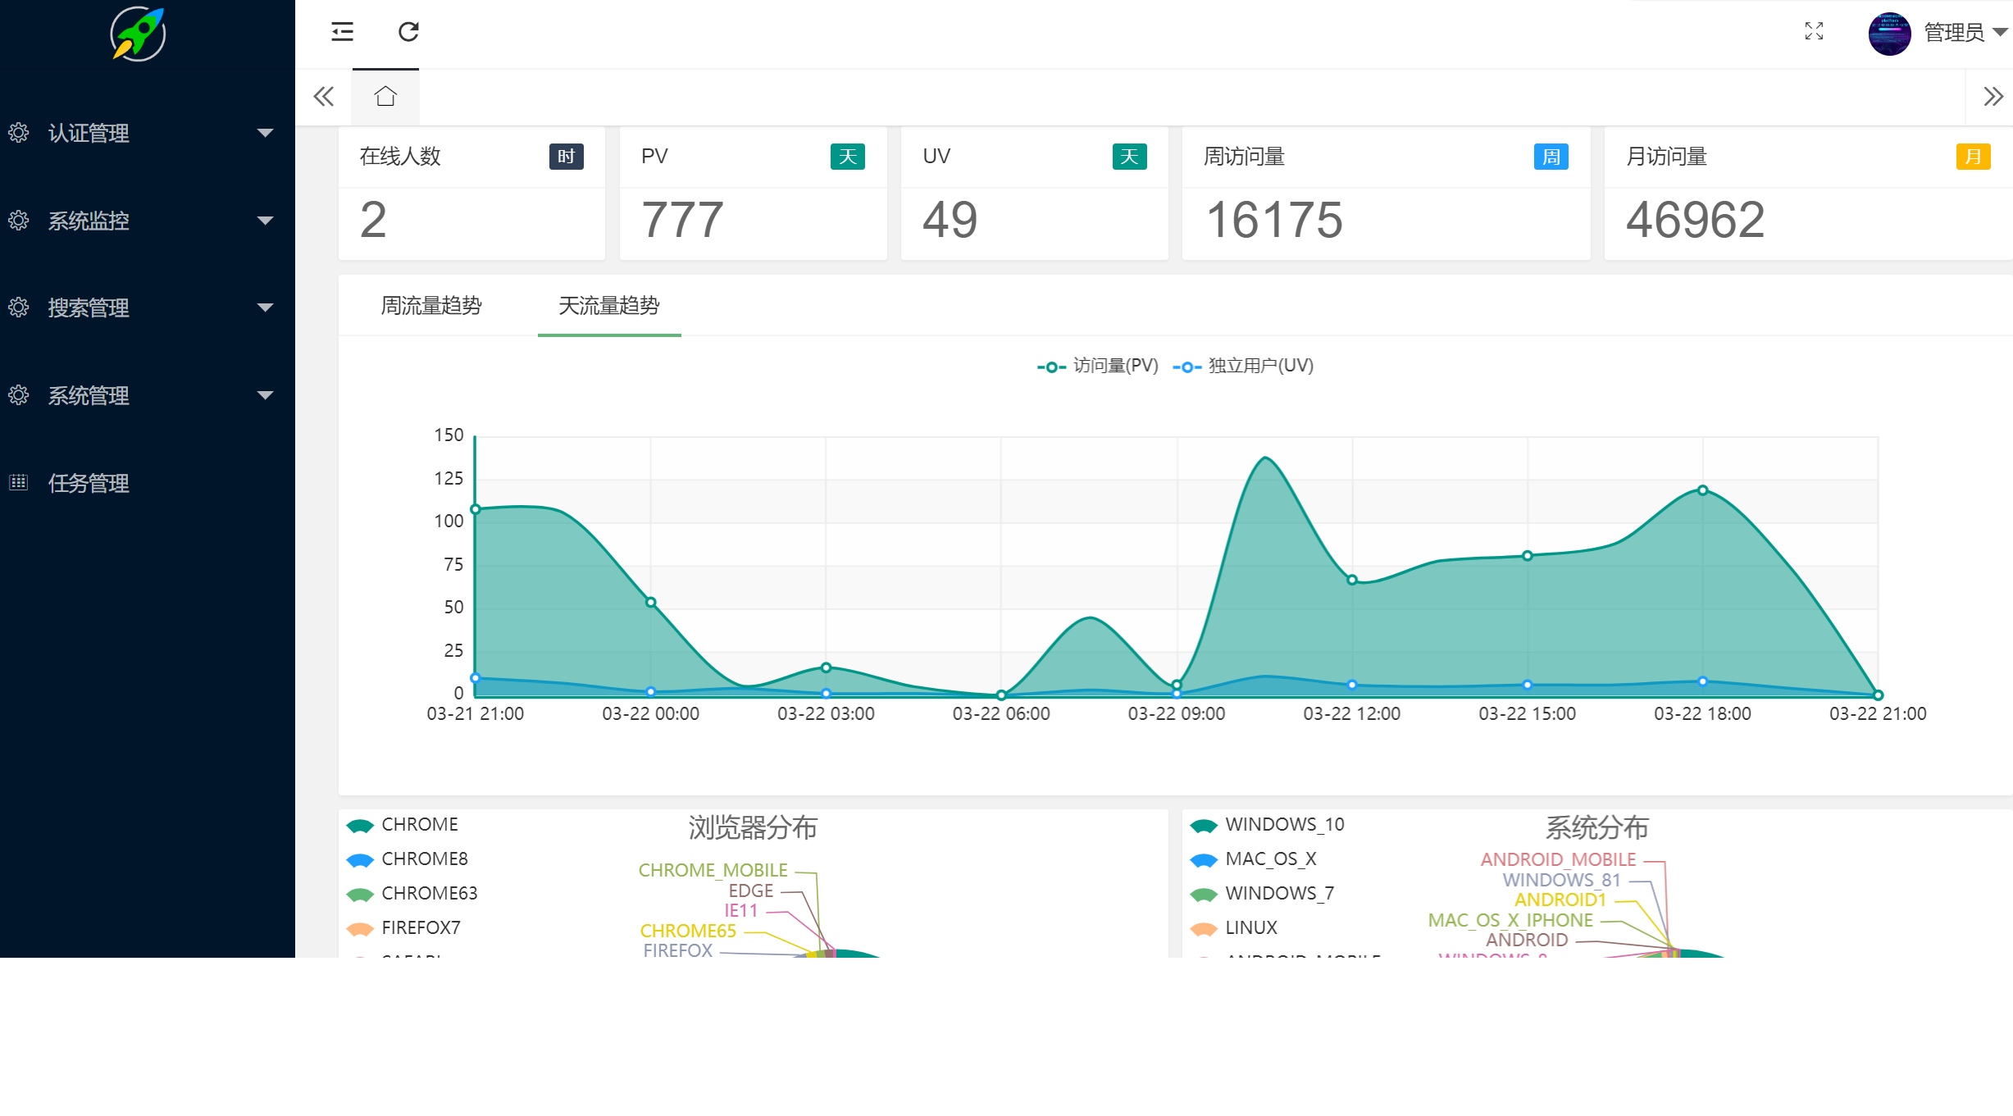Screen dimensions: 2013x1116
Task: Switch to 周流量趋势 tab
Action: (431, 306)
